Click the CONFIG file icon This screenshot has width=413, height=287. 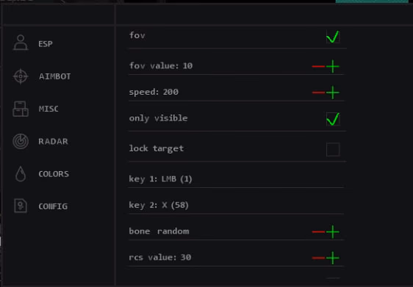(21, 206)
